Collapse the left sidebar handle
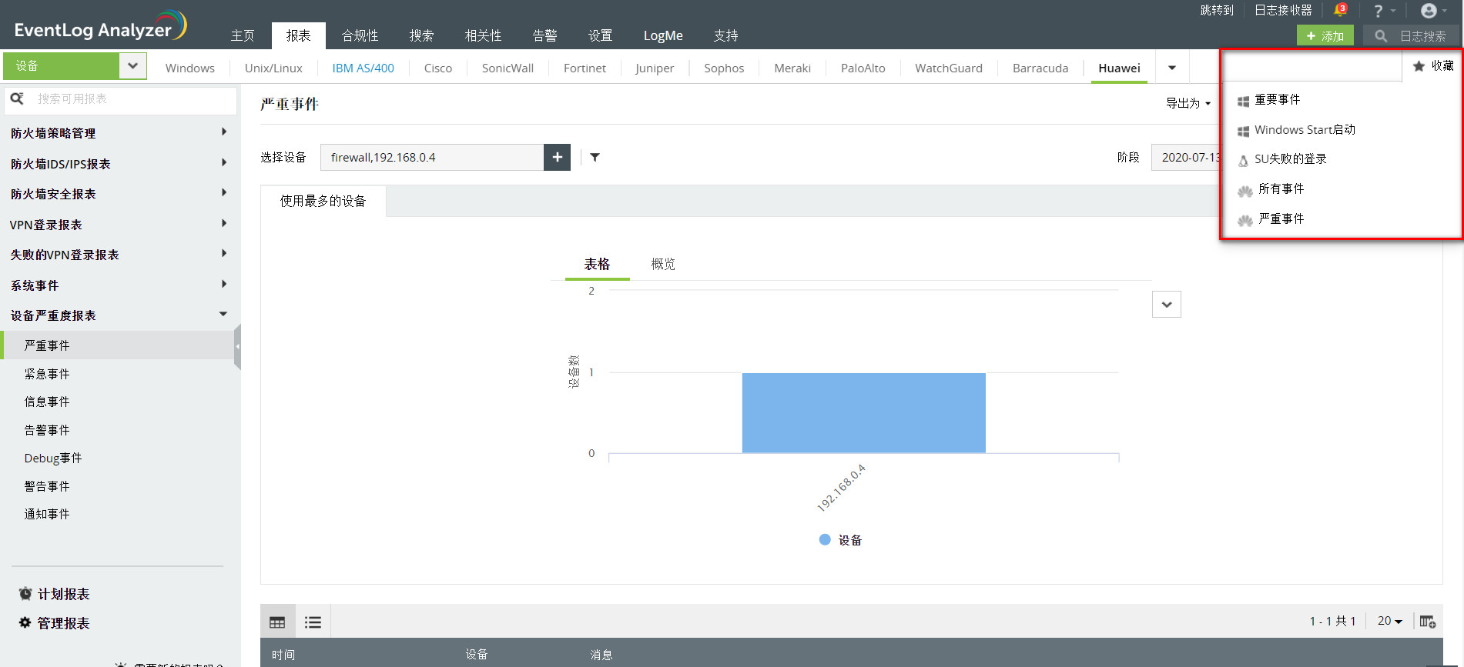1464x667 pixels. (237, 346)
